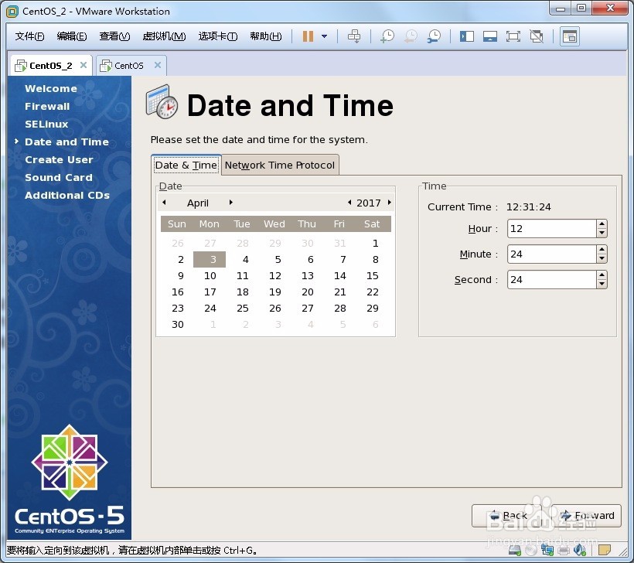Open the 文件(F) menu
Image resolution: width=634 pixels, height=563 pixels.
point(29,36)
